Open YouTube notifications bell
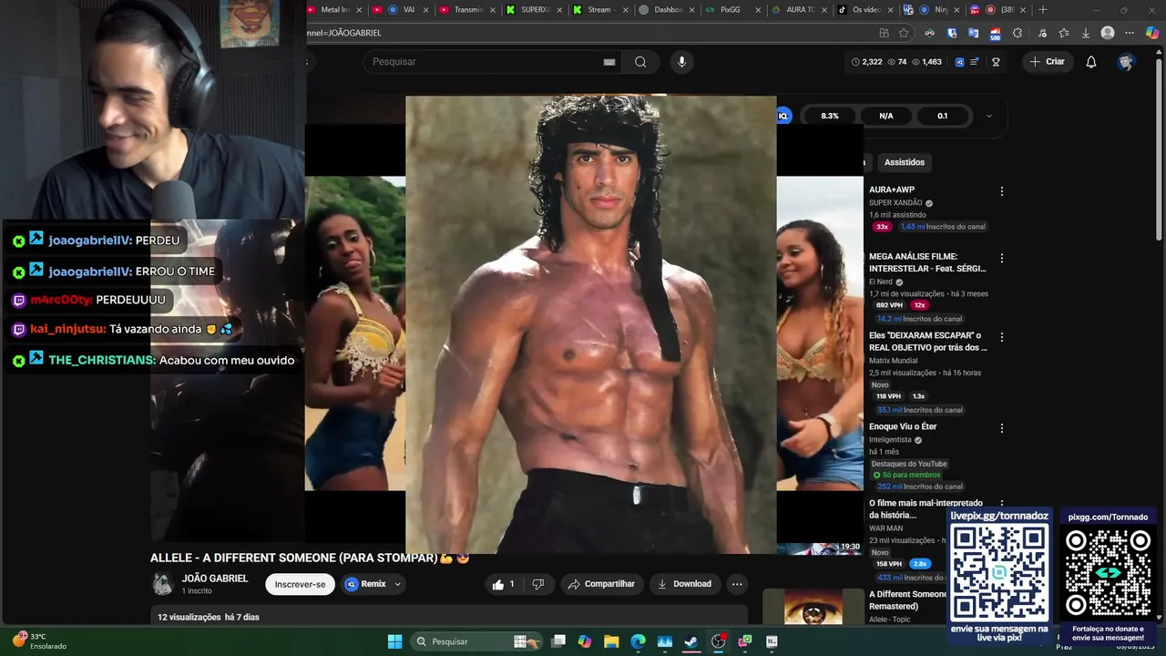The image size is (1166, 656). point(1091,62)
